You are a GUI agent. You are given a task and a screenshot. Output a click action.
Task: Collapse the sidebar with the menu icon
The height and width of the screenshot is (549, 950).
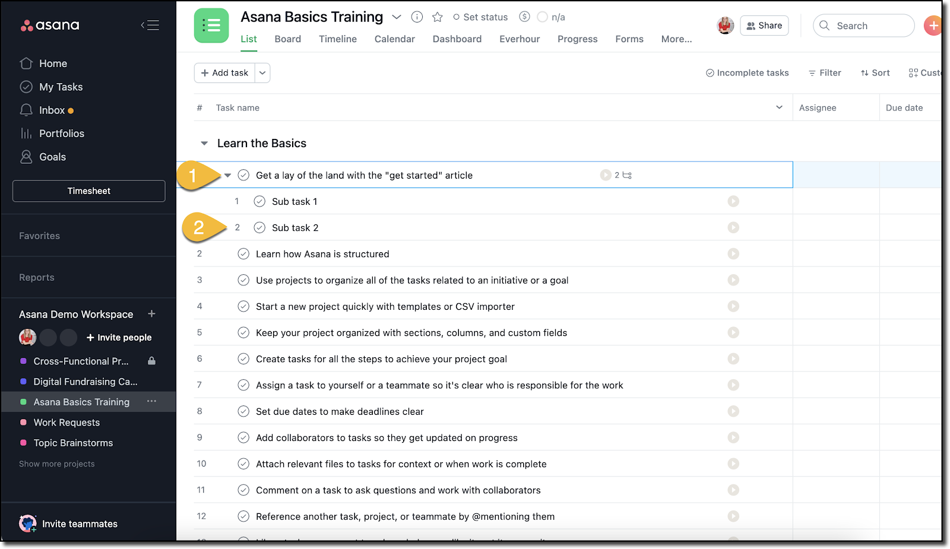(150, 25)
